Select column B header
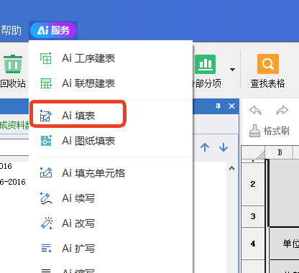Viewport: 299px width, 273px height. pos(280,152)
